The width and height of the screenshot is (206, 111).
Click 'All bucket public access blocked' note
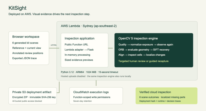click(x=27, y=101)
